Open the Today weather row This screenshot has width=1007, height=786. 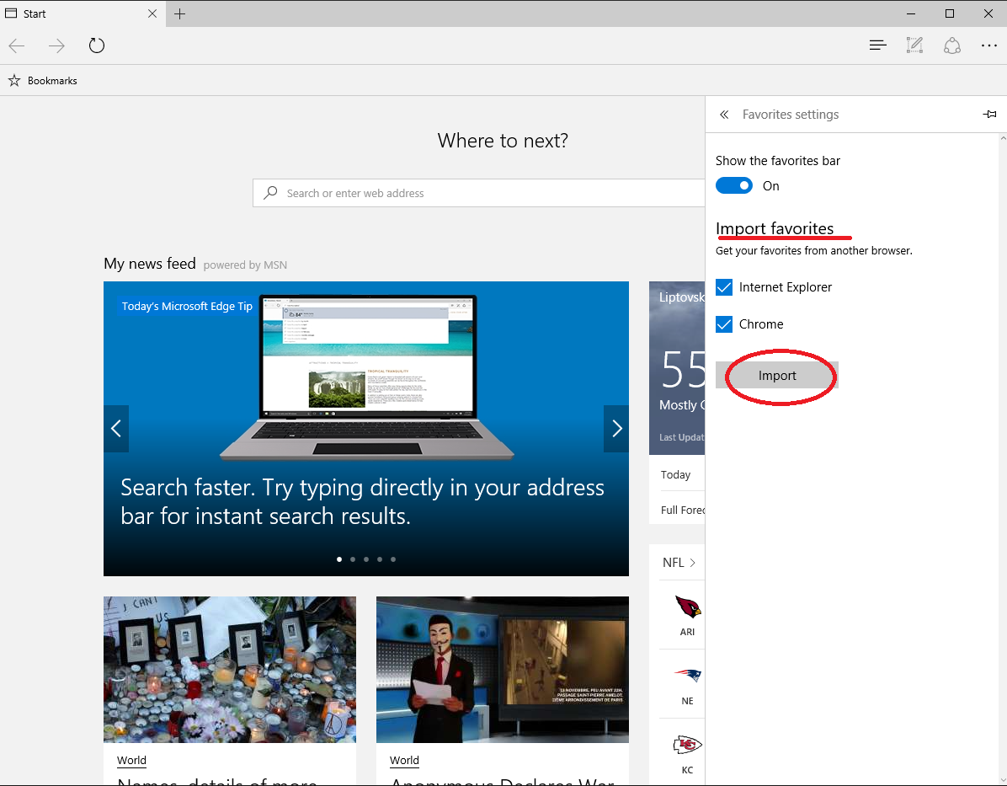682,474
